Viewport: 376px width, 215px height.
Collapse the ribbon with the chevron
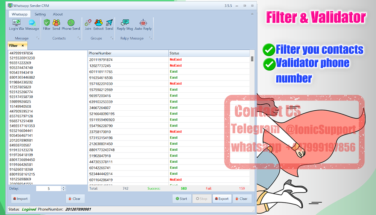pyautogui.click(x=252, y=14)
